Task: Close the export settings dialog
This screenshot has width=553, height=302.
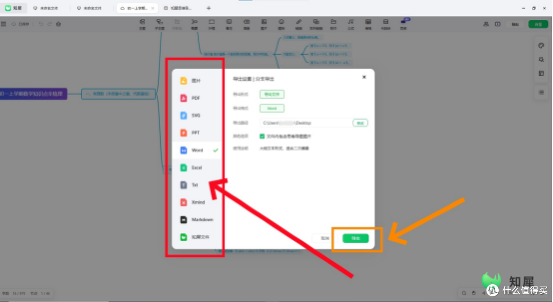Action: click(x=364, y=77)
